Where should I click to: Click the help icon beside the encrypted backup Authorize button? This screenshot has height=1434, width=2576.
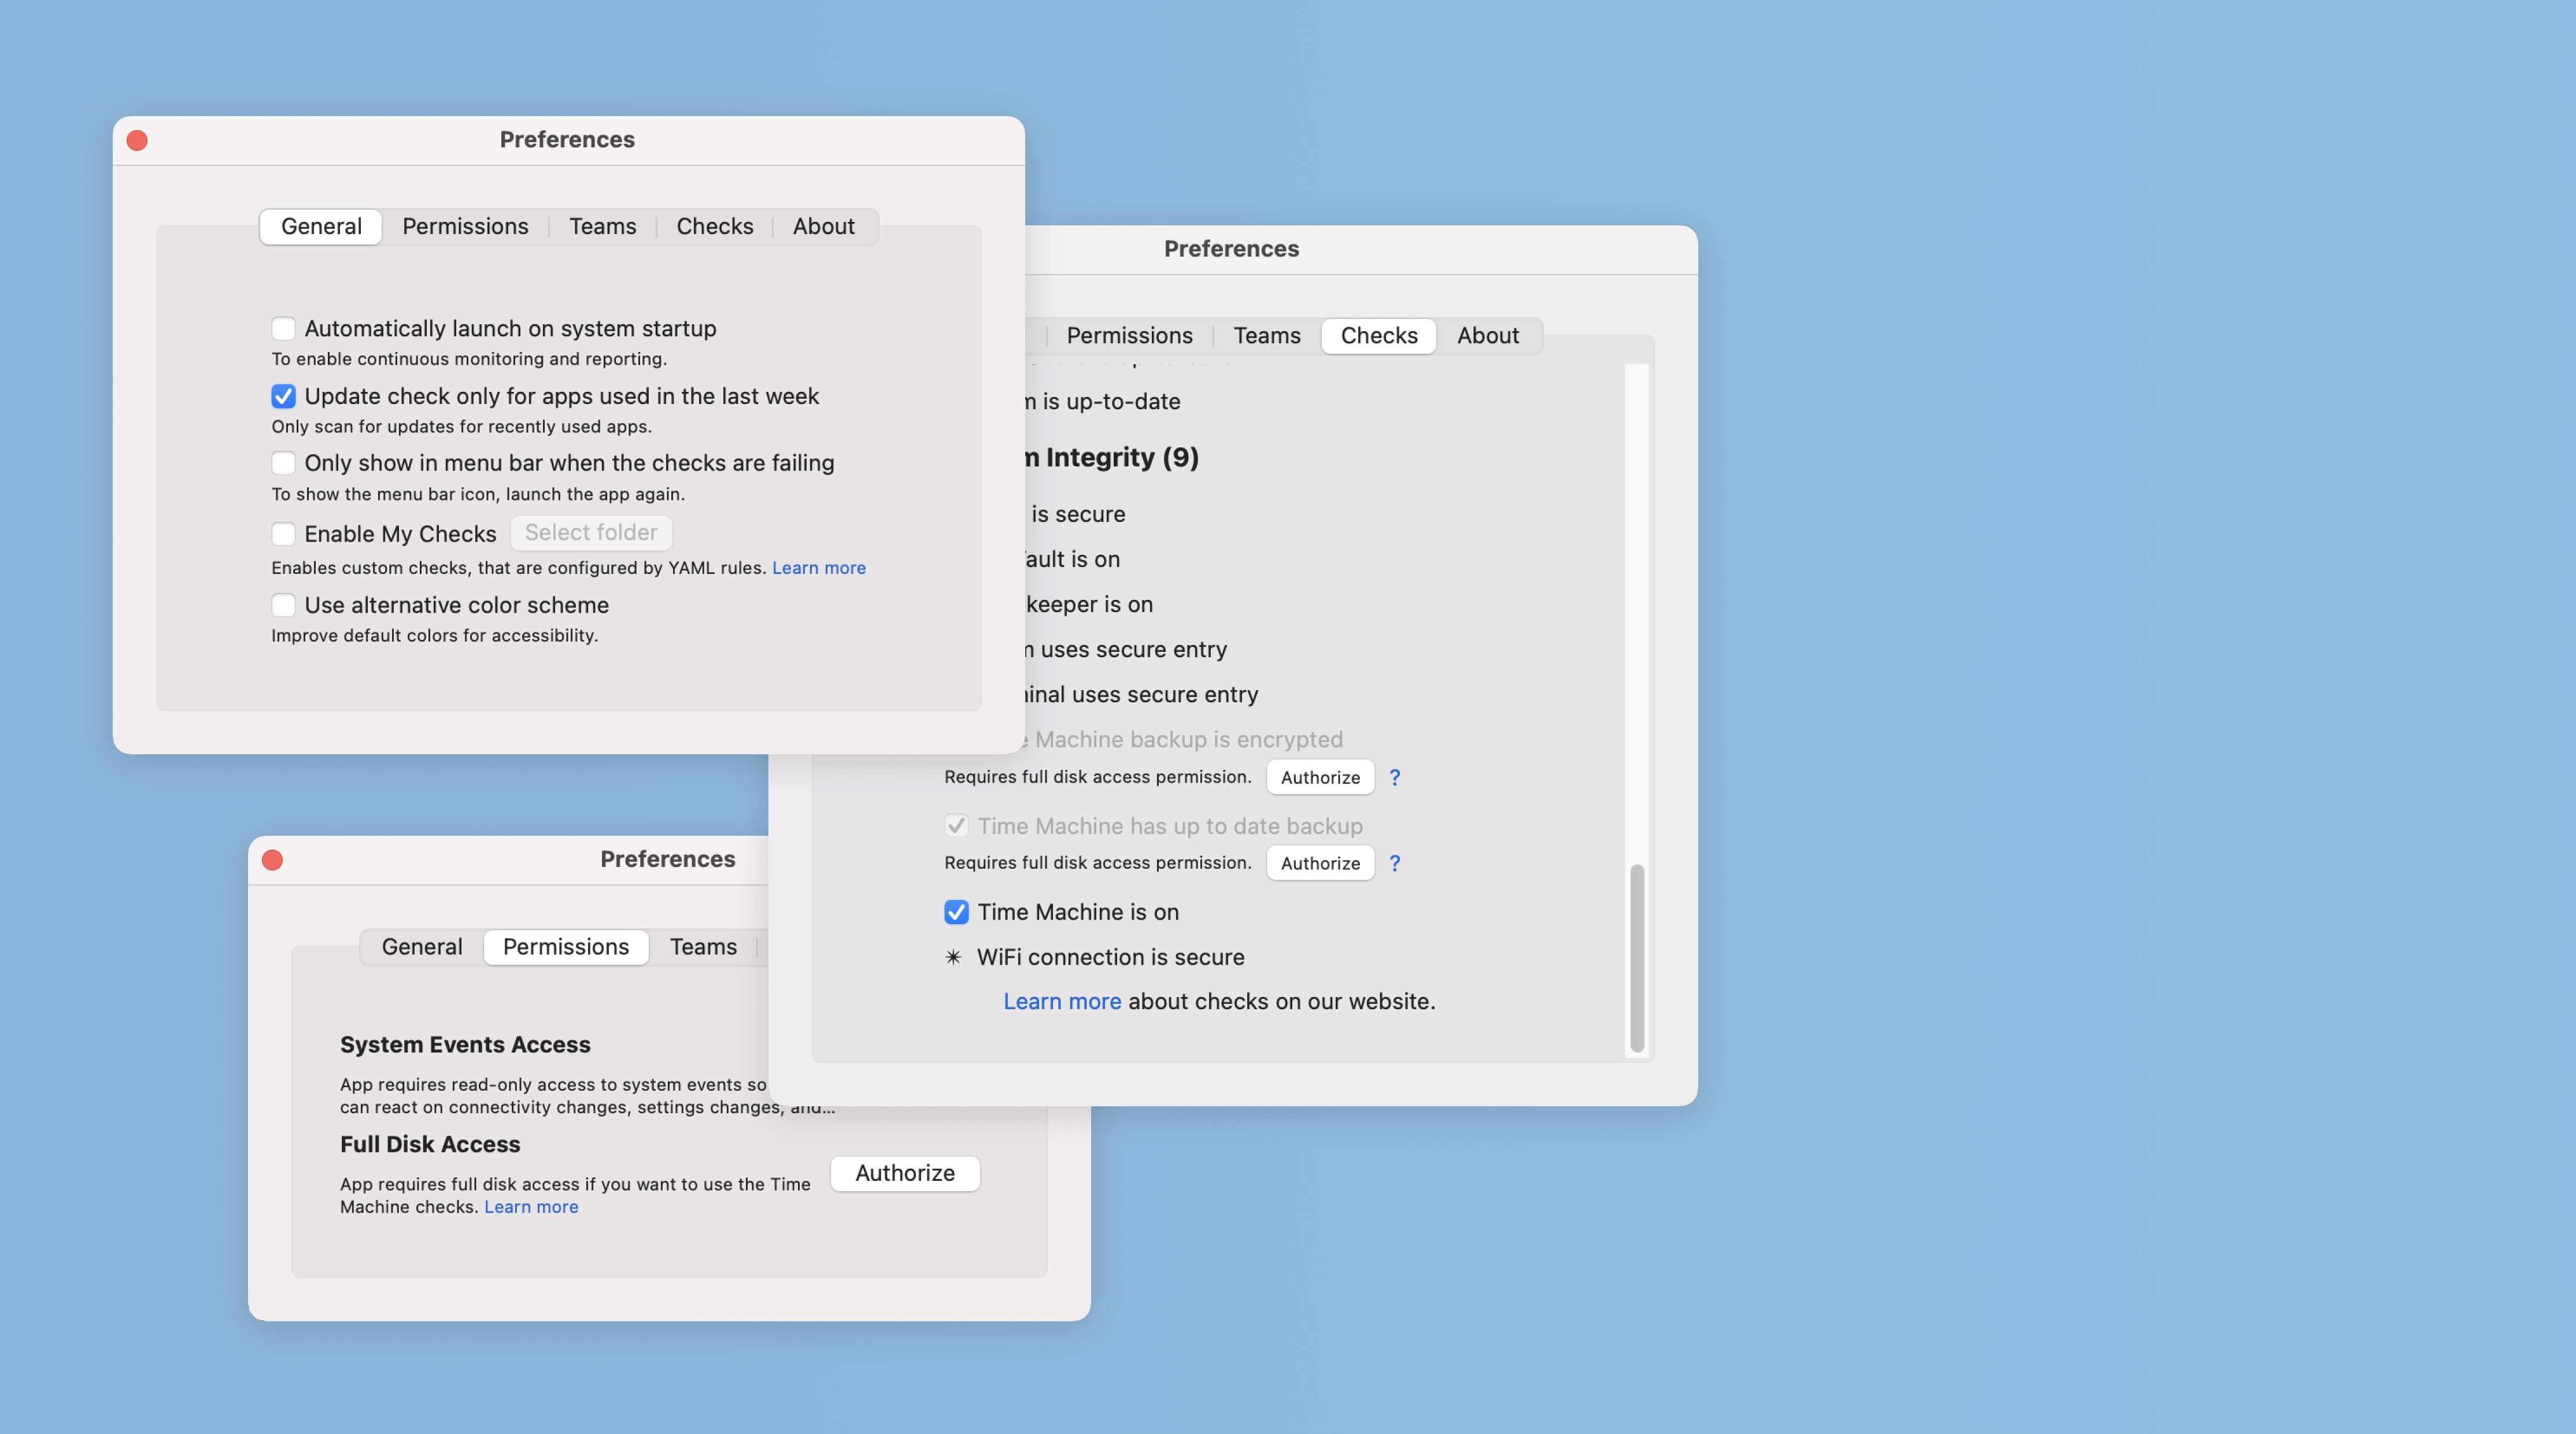pos(1395,776)
